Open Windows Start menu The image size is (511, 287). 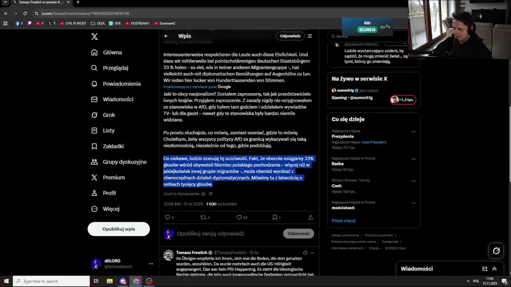6,281
